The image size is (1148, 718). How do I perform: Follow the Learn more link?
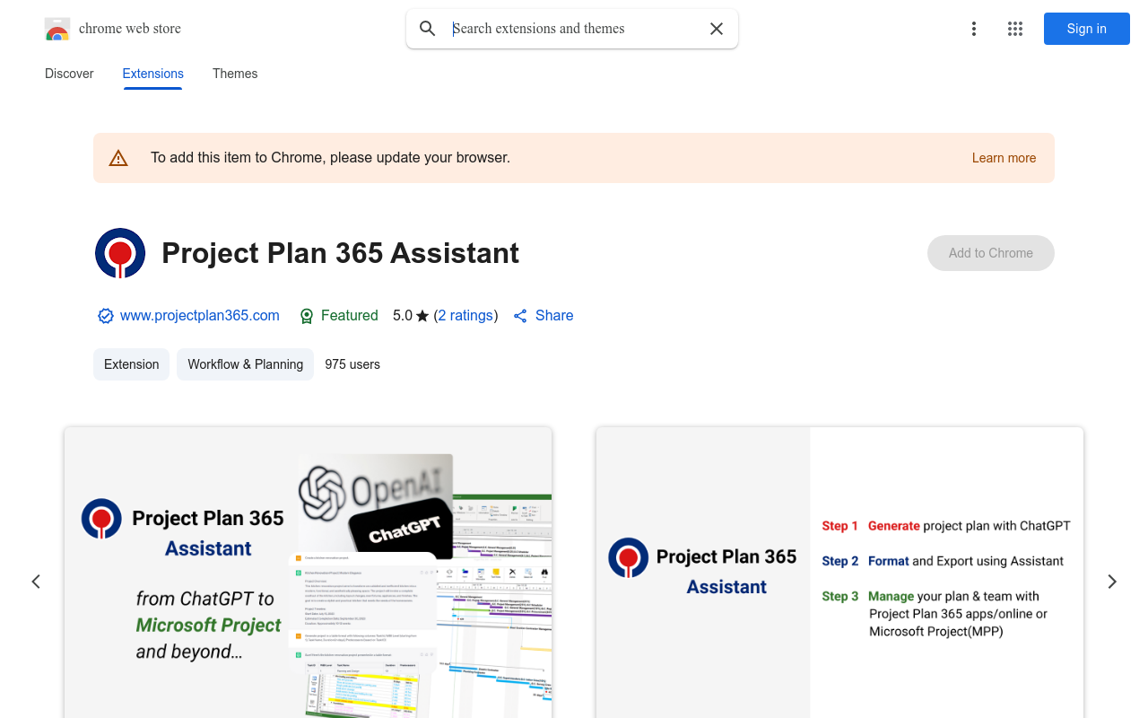[x=1004, y=158]
